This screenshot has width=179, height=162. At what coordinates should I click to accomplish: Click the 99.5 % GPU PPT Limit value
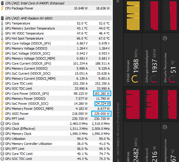point(104,149)
